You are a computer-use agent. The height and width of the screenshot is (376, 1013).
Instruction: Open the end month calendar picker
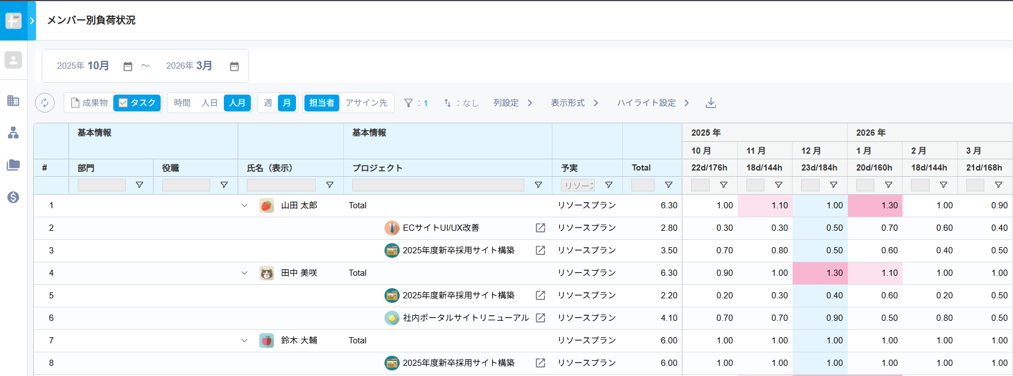235,66
